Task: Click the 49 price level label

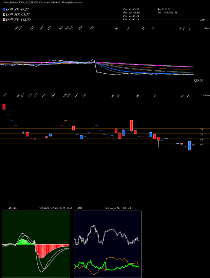Action: [201, 139]
